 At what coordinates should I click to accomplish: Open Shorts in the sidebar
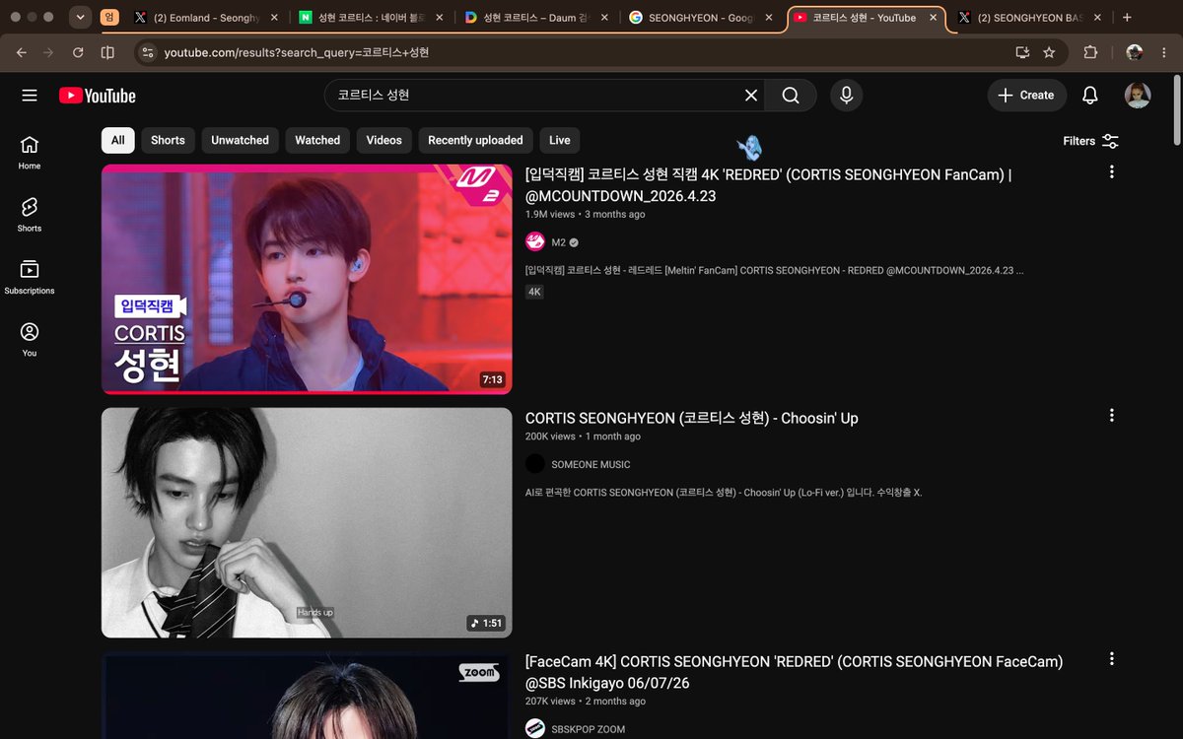(30, 214)
